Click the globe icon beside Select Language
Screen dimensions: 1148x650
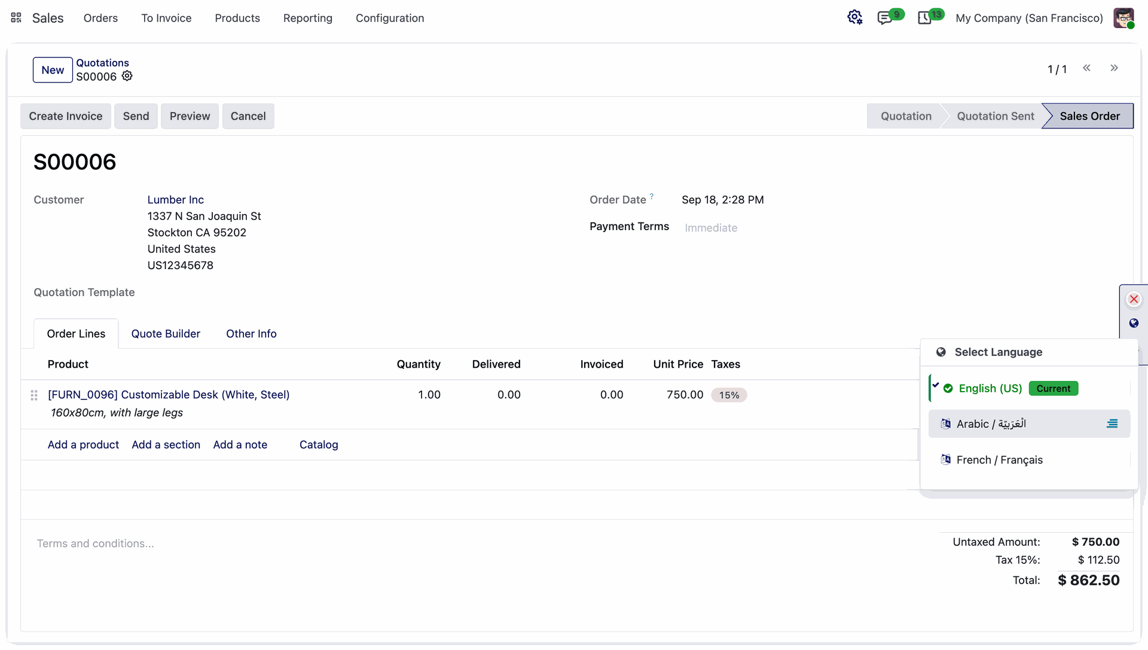(941, 352)
